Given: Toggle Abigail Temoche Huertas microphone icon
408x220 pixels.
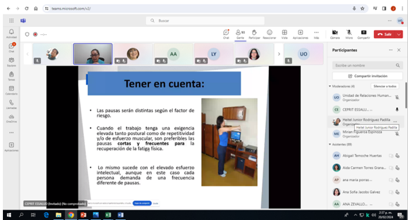Looking at the screenshot, I should pos(398,156).
